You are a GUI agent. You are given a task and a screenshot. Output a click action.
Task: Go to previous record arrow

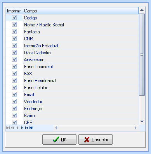(17, 128)
